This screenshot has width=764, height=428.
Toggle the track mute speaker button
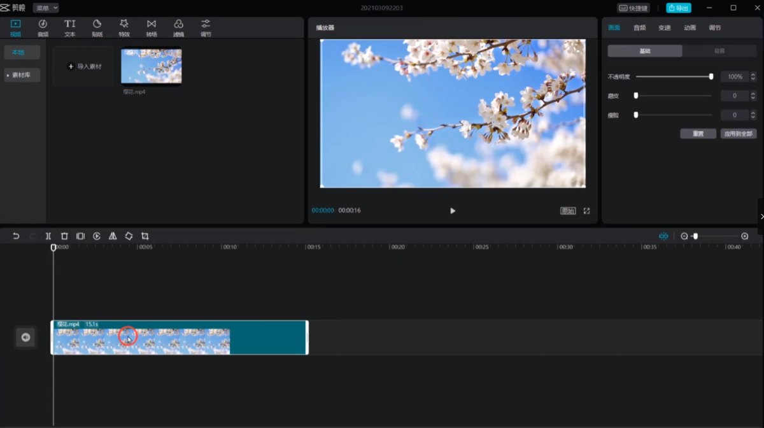25,338
